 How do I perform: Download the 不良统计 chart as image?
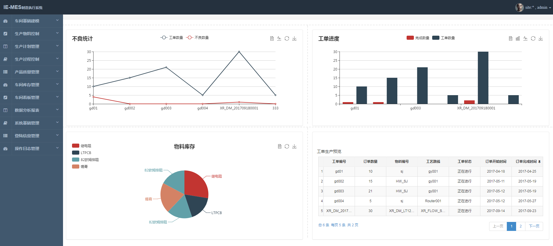pos(294,39)
